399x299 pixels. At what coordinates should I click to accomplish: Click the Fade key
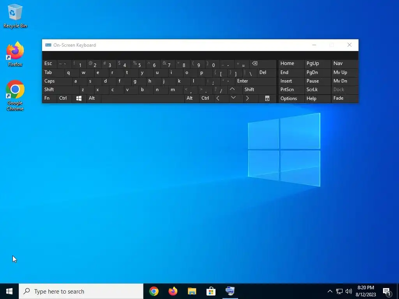pos(345,98)
